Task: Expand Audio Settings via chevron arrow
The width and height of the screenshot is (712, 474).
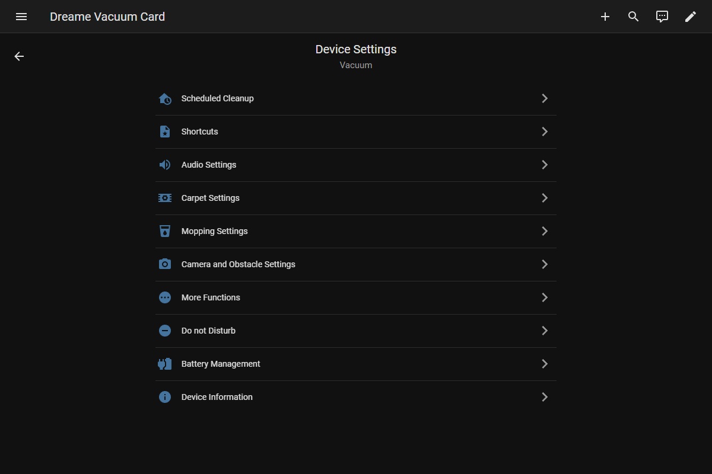Action: click(x=545, y=165)
